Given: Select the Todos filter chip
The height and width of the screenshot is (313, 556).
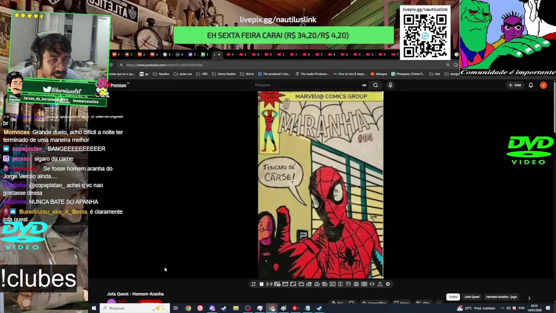Looking at the screenshot, I should click(x=453, y=297).
